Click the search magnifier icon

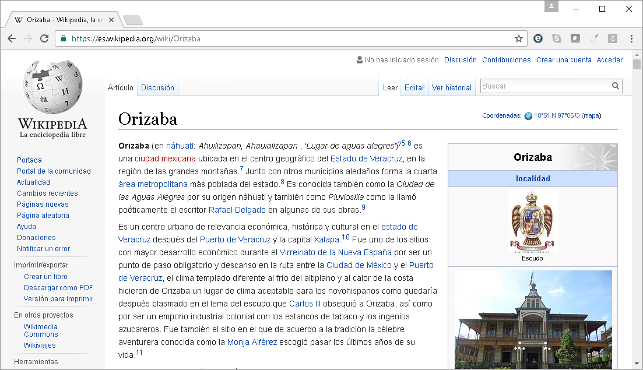click(616, 86)
